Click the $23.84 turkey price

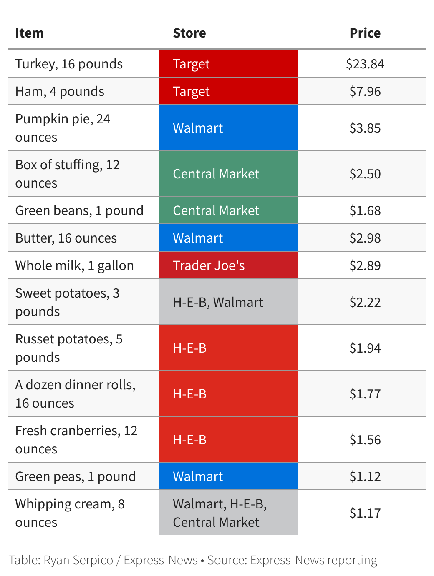[365, 64]
